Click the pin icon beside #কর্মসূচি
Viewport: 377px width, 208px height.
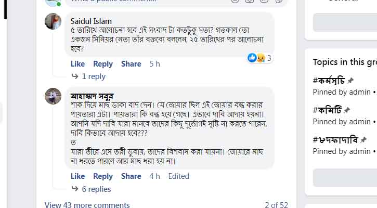(x=351, y=81)
